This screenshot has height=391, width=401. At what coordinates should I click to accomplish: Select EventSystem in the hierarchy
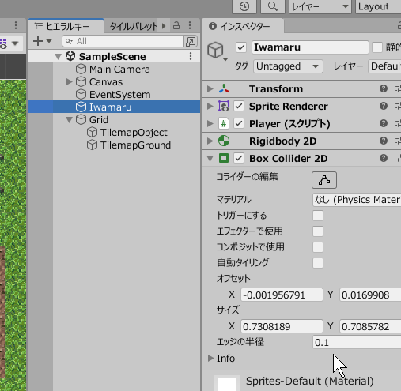(x=119, y=95)
